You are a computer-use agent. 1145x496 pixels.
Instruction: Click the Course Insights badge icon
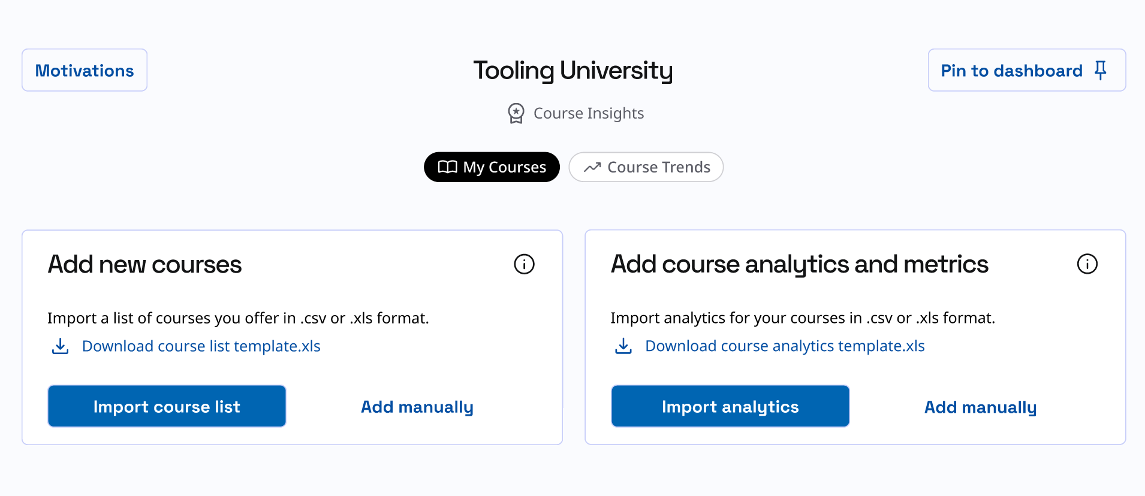coord(516,113)
